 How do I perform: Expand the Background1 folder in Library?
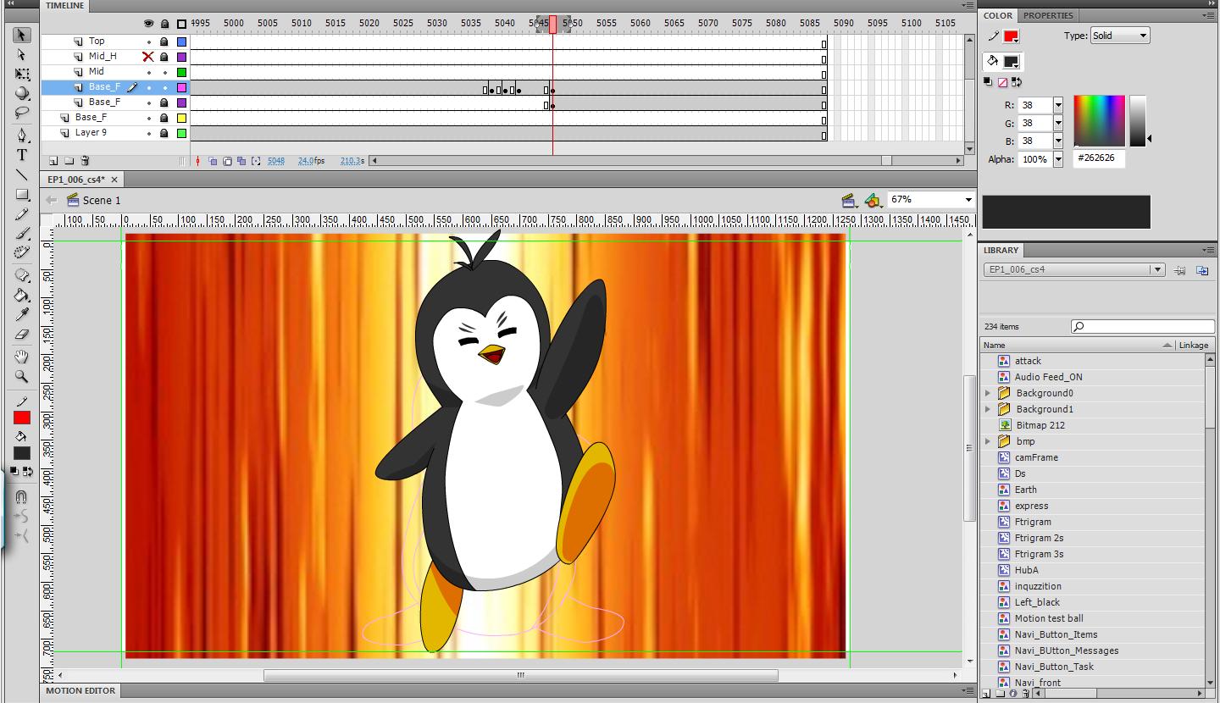pos(988,409)
